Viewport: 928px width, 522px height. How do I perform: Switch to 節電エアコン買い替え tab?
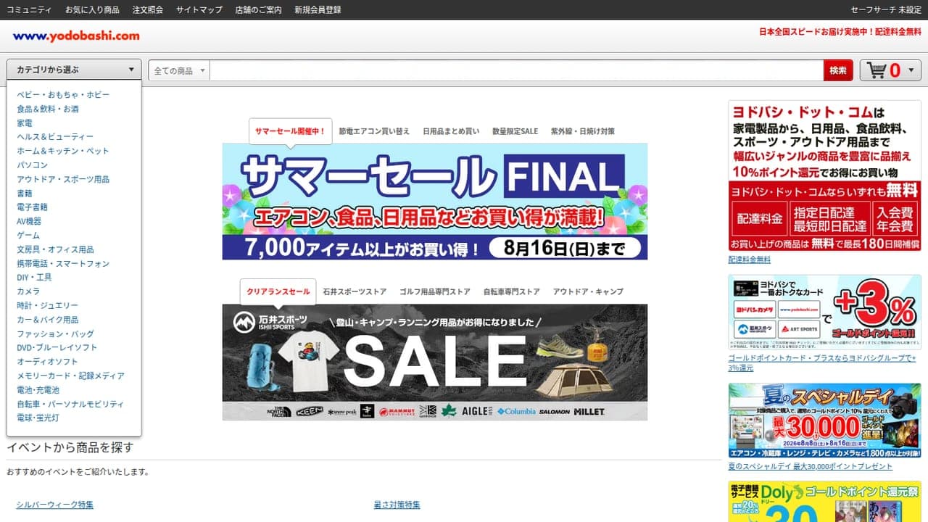point(374,131)
